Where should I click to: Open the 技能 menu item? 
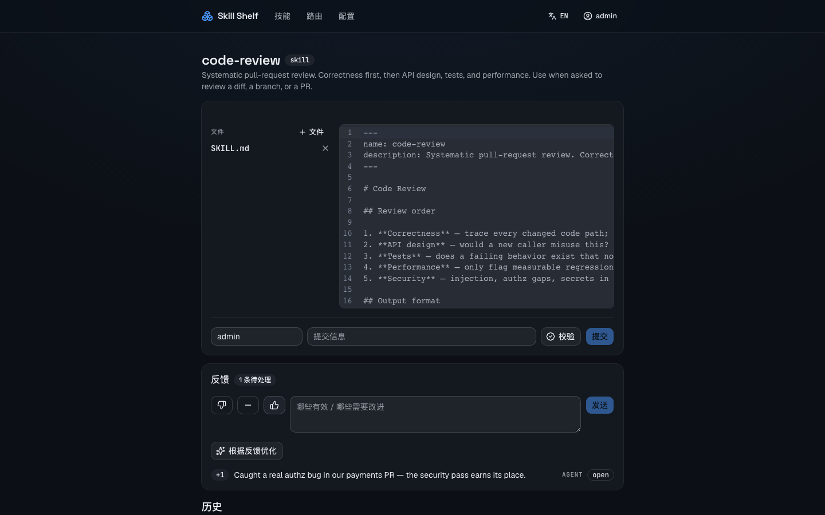[x=282, y=16]
